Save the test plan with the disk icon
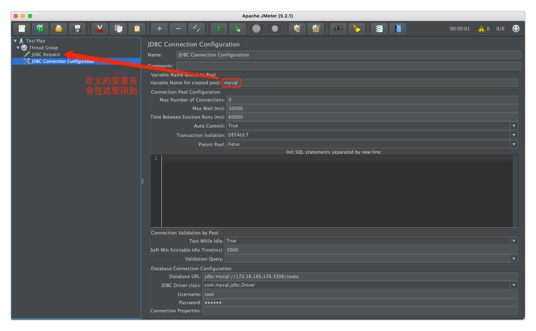536x331 pixels. 77,29
